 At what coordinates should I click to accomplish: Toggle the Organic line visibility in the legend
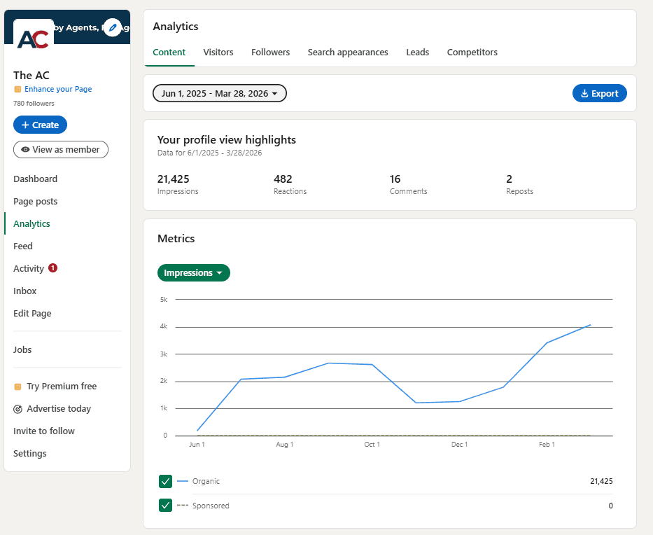pos(166,481)
